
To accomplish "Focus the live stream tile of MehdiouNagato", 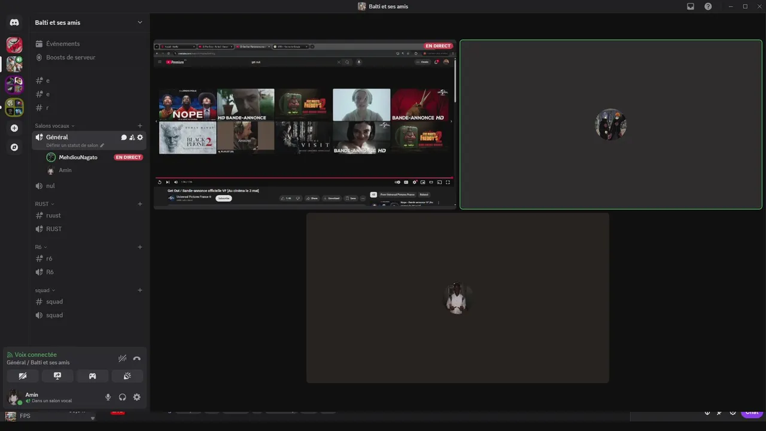I will [x=305, y=125].
